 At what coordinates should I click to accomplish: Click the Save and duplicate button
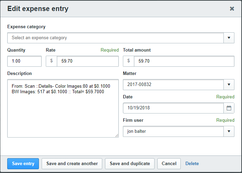(x=130, y=164)
